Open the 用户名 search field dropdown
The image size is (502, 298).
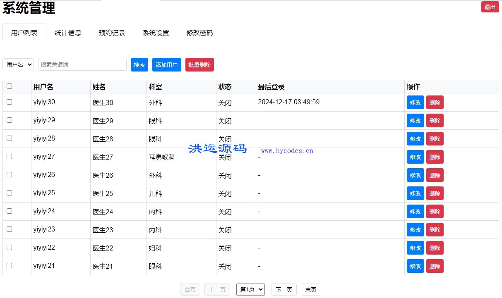18,64
